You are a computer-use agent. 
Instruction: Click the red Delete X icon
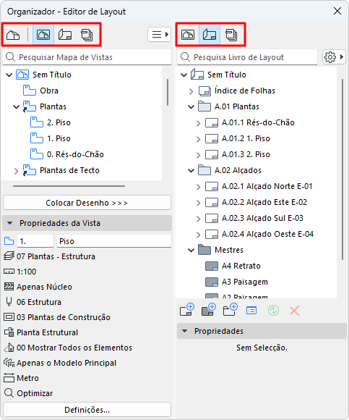(295, 311)
